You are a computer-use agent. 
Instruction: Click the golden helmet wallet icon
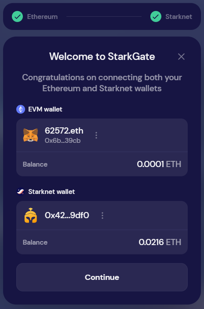click(31, 216)
